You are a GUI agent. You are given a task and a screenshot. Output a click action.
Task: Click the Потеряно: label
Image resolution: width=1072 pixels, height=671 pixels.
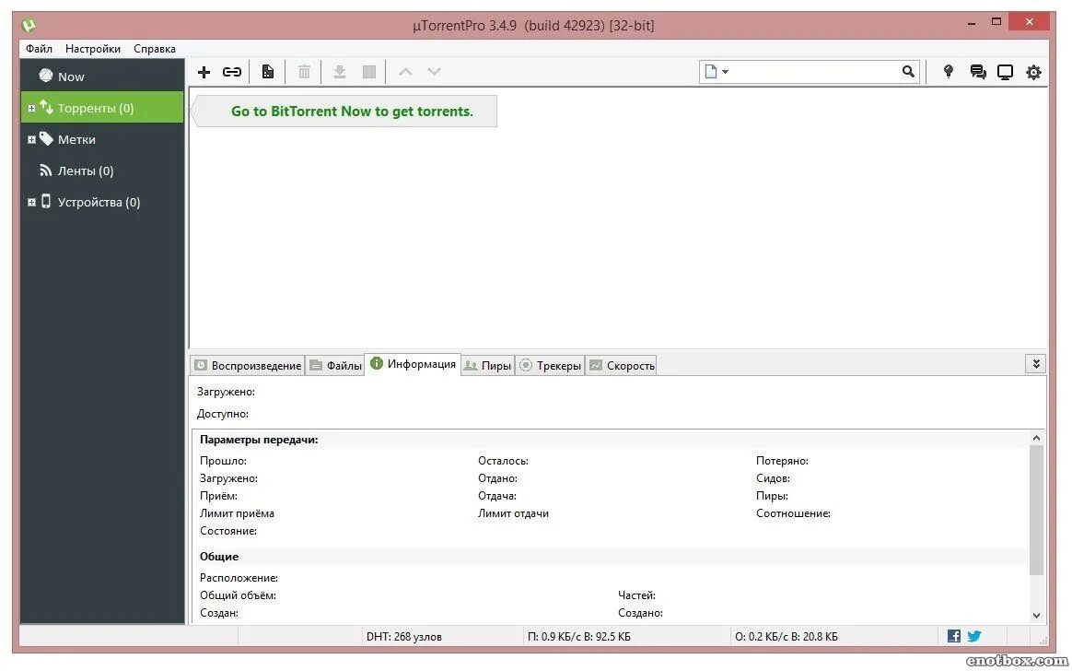(782, 461)
